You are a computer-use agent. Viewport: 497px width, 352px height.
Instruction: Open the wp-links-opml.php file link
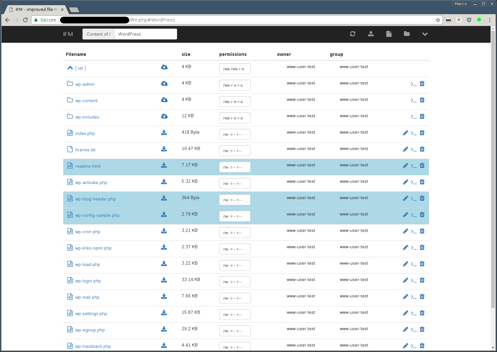tap(93, 248)
